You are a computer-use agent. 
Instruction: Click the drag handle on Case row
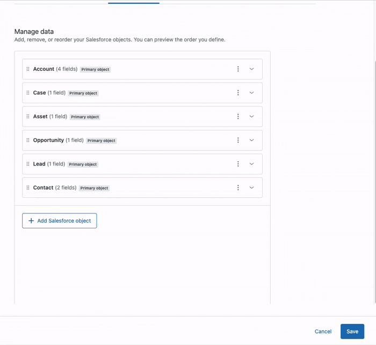(28, 93)
